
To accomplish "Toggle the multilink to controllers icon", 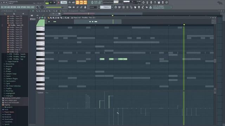I will tap(81, 7).
